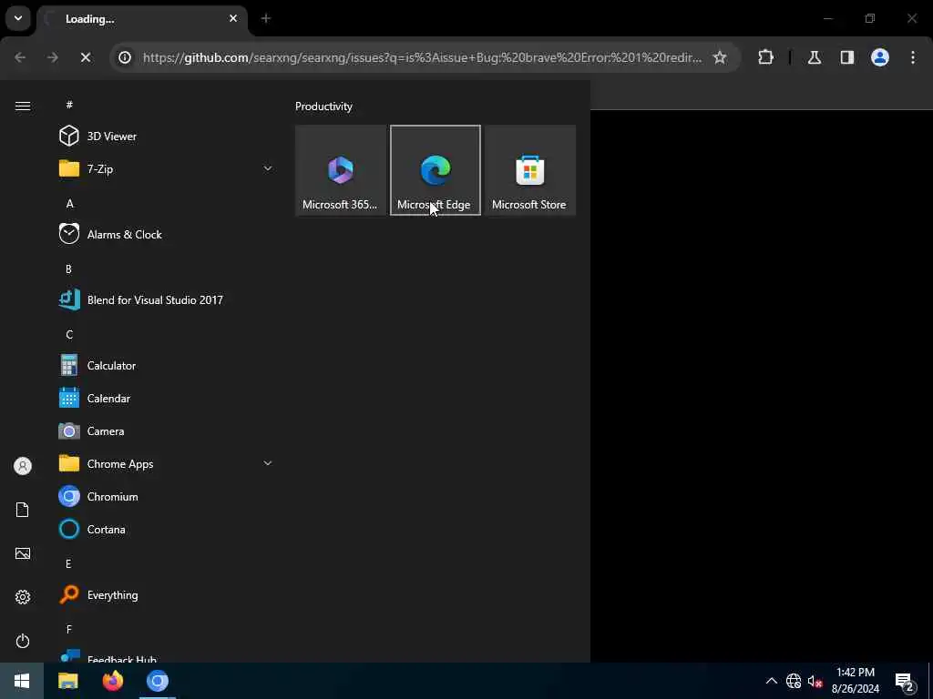Click the letter C section header
The height and width of the screenshot is (699, 933).
pyautogui.click(x=69, y=335)
